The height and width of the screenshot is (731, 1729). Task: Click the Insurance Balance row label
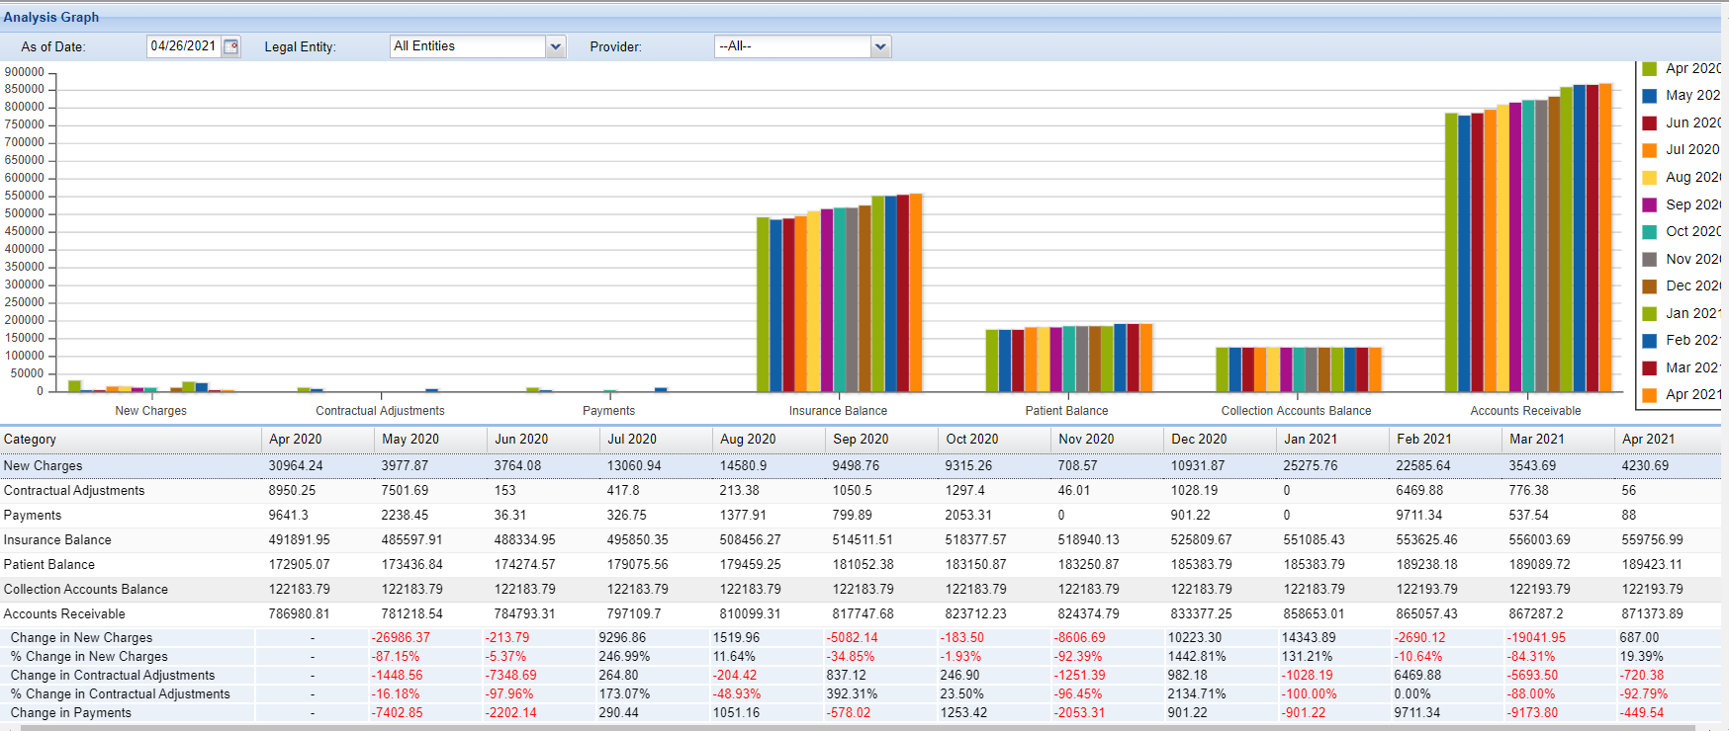pyautogui.click(x=57, y=540)
